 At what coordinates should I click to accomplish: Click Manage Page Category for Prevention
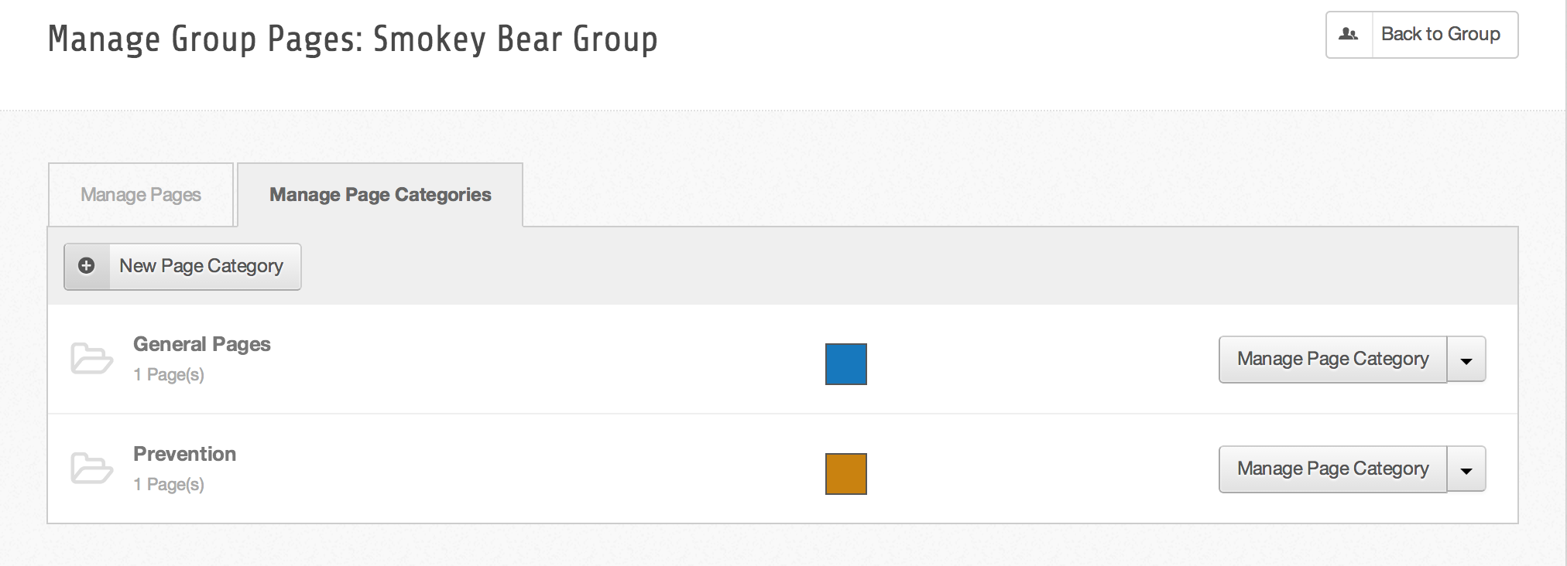tap(1332, 469)
